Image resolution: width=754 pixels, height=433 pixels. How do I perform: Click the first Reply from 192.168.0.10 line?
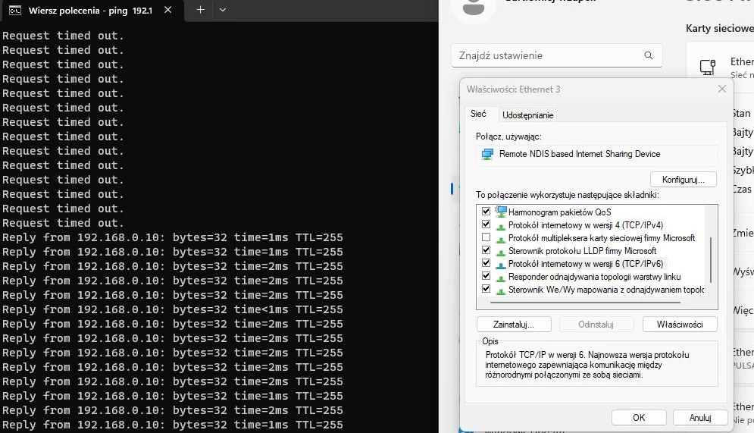[173, 237]
